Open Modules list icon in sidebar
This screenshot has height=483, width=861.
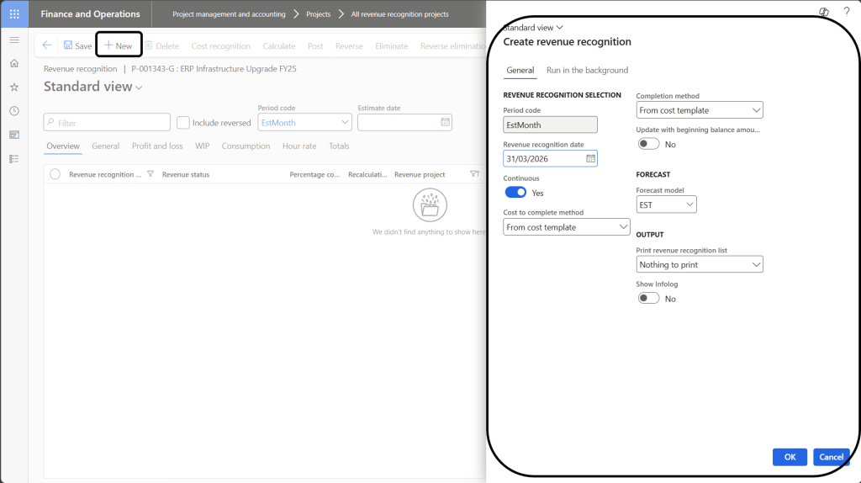point(14,158)
